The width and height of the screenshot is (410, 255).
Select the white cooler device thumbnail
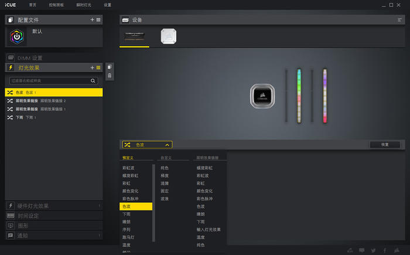point(169,36)
